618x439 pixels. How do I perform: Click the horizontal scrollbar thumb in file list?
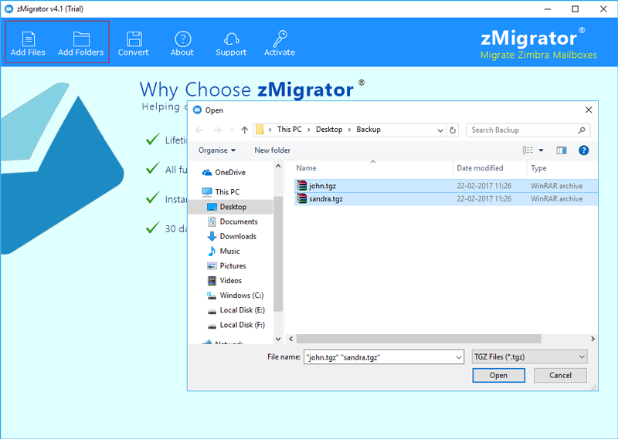[x=419, y=339]
